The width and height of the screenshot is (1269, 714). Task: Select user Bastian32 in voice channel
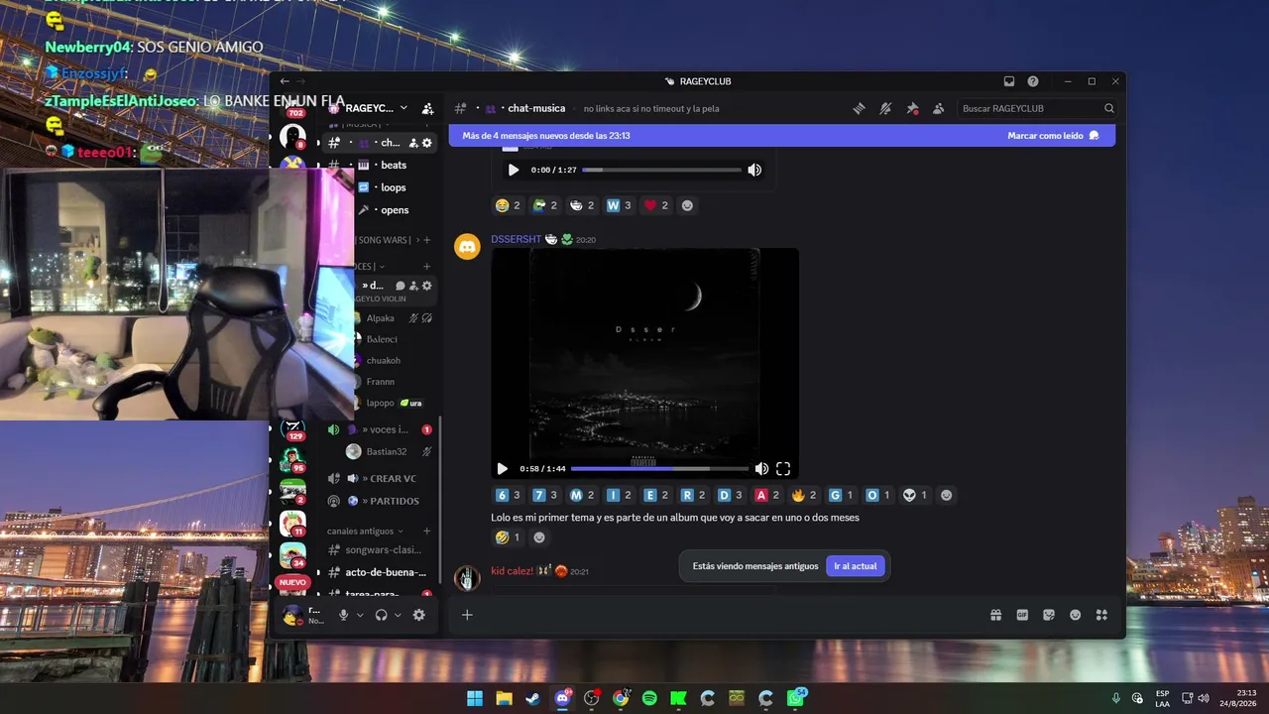[x=389, y=451]
